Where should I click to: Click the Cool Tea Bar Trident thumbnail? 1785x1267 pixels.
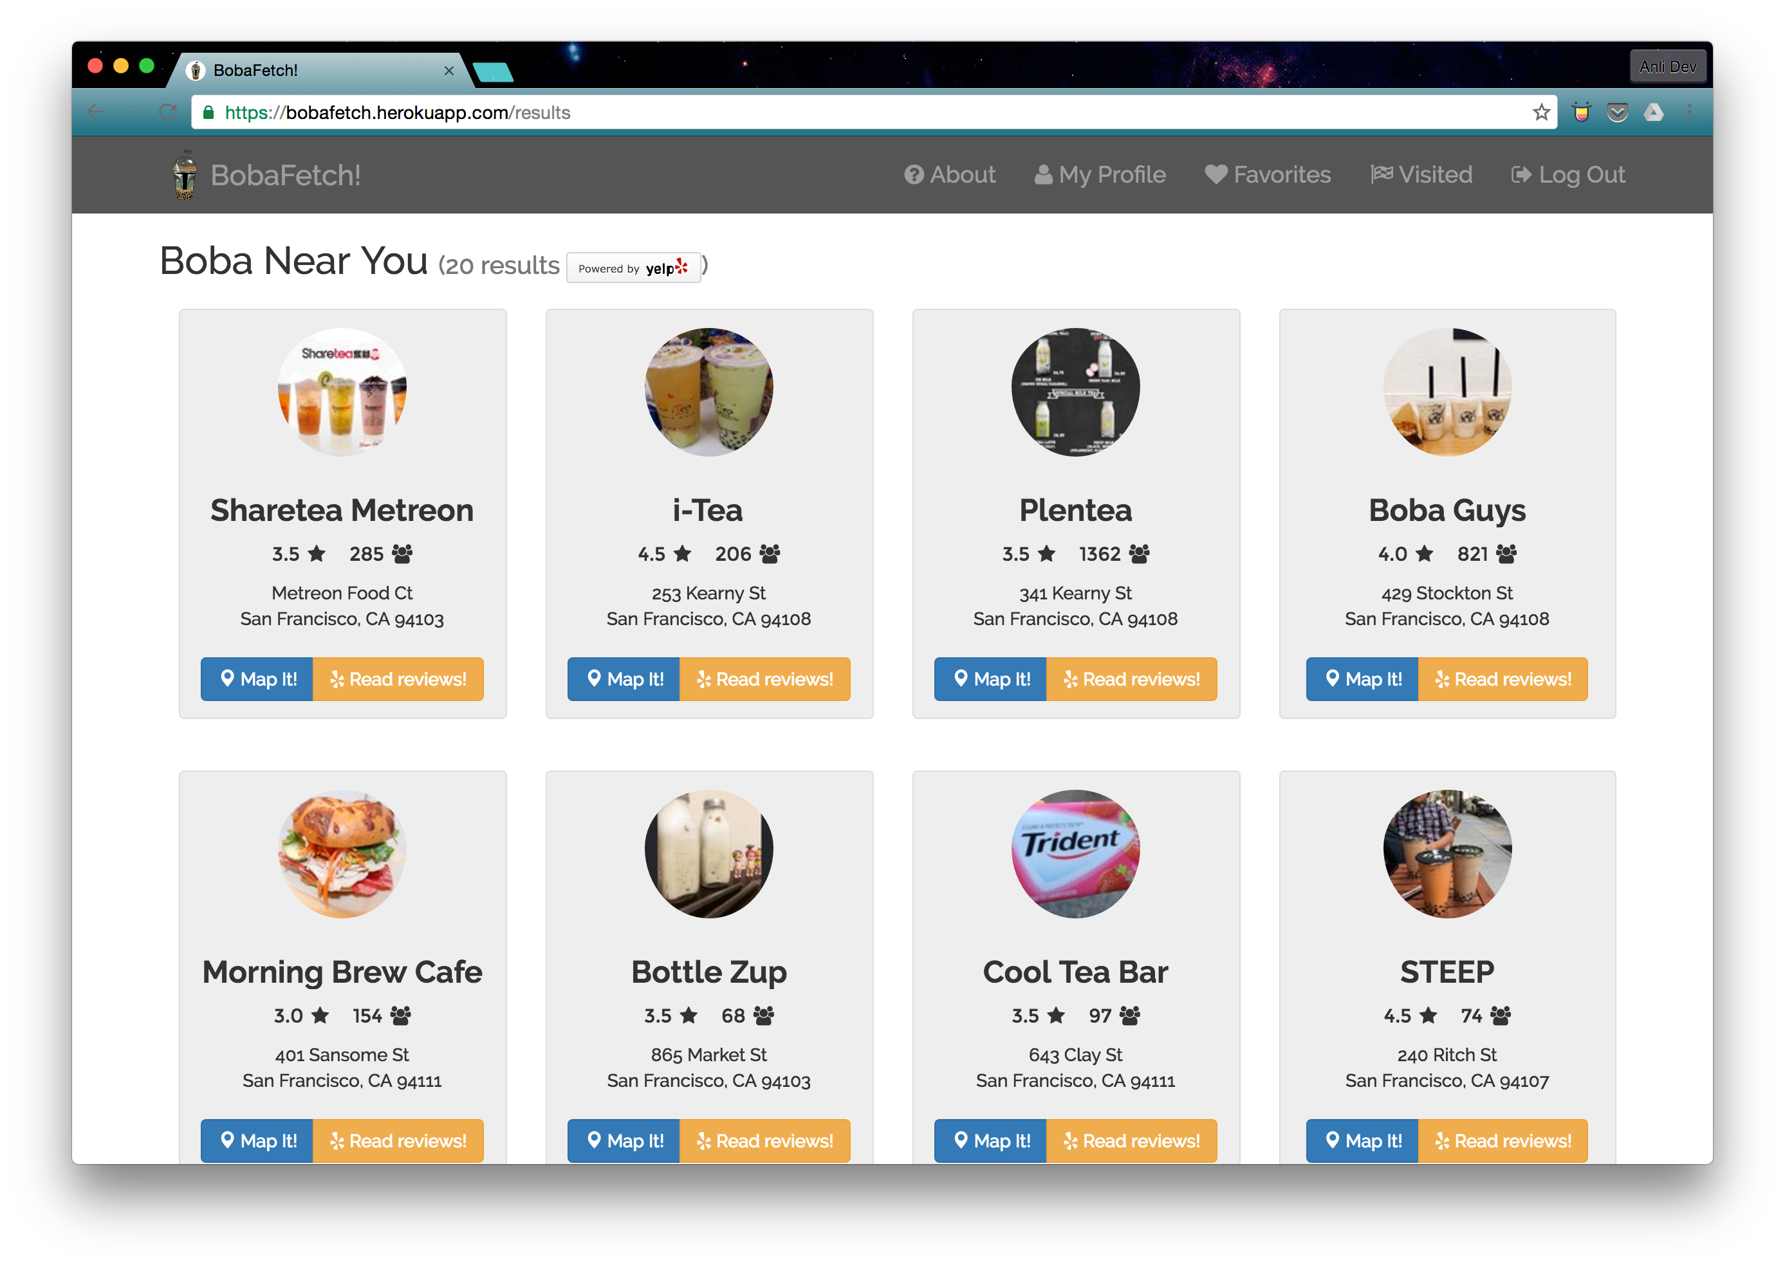(1075, 853)
